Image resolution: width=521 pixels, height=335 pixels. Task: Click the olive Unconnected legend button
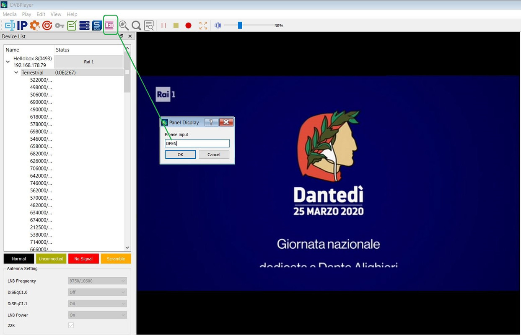(51, 259)
